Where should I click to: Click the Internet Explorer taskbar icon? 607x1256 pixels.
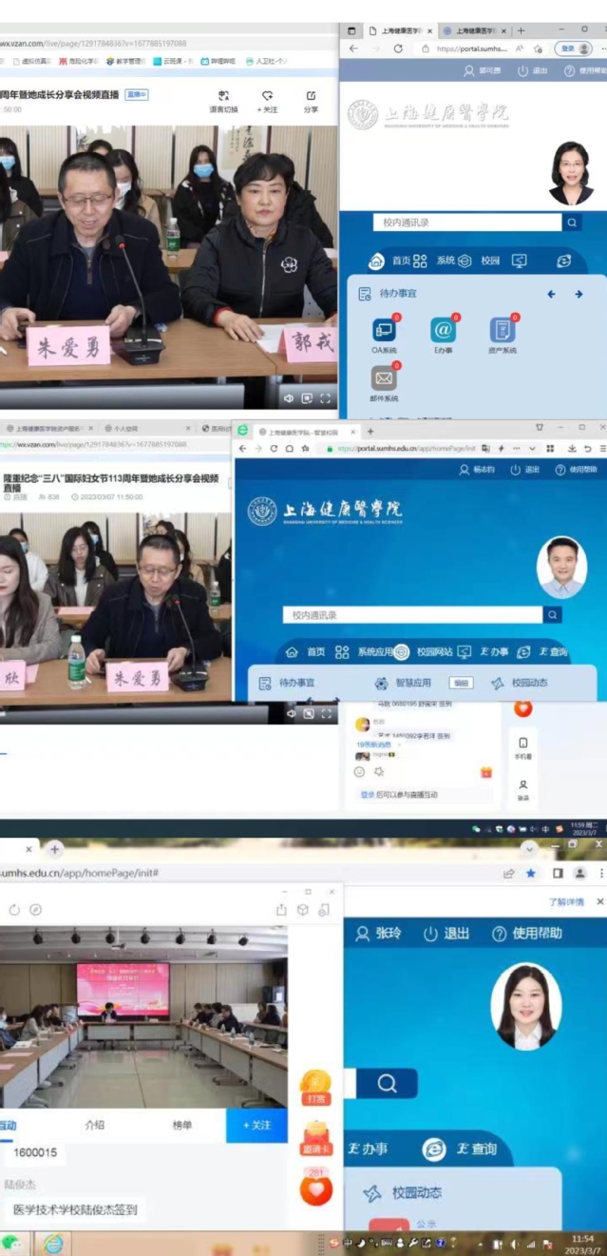point(52,1243)
